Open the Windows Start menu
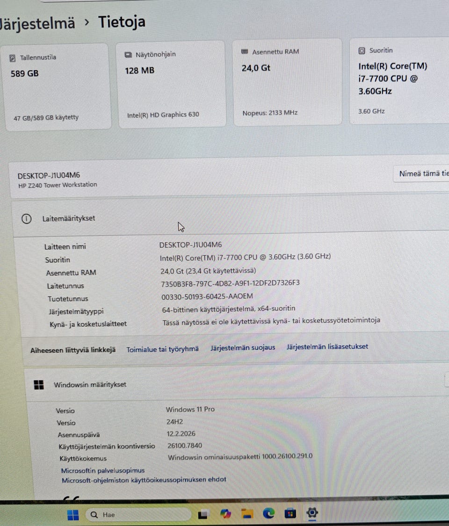 (73, 515)
